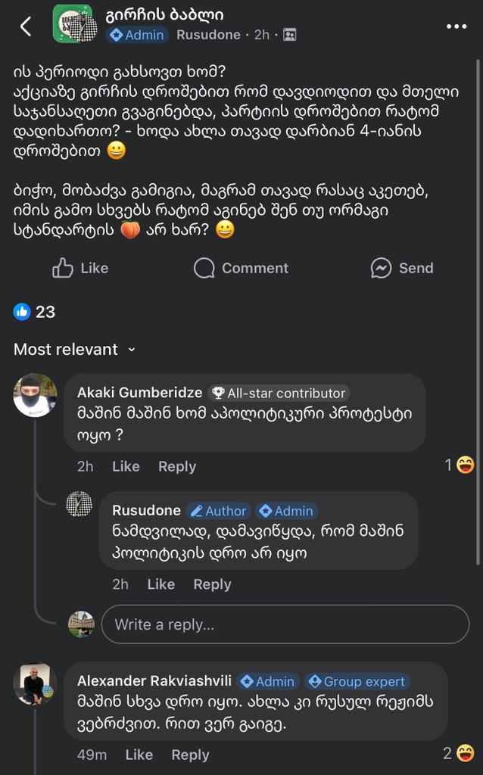Open the post options three-dot menu
Image resolution: width=483 pixels, height=775 pixels.
click(456, 26)
